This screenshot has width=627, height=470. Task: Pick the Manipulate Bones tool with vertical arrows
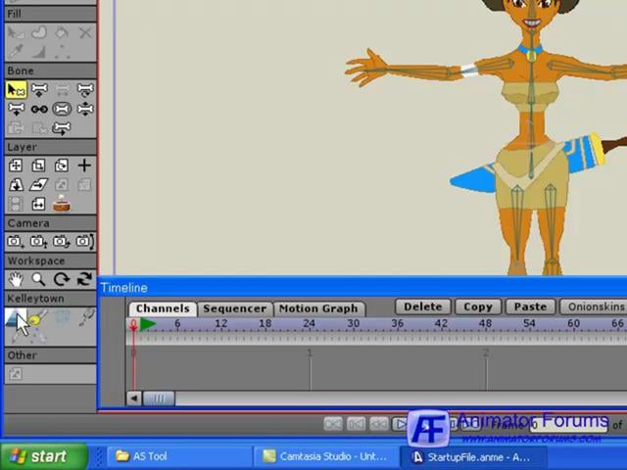point(85,109)
